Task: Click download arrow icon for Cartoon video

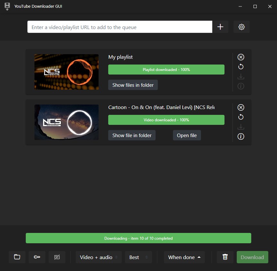Action: point(241,127)
